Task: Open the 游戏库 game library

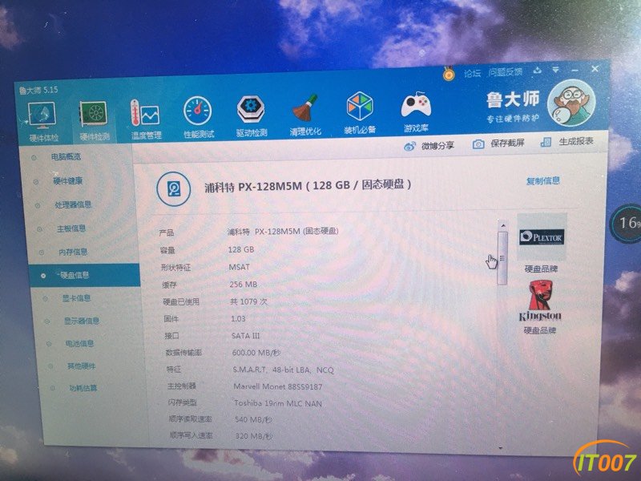Action: point(416,112)
